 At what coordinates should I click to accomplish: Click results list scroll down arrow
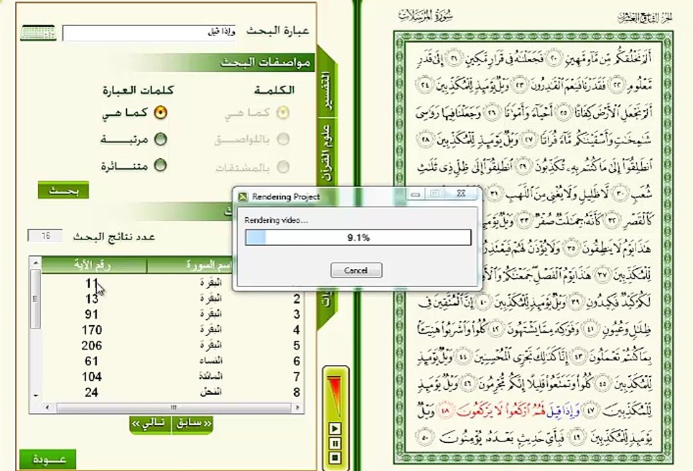click(x=35, y=396)
